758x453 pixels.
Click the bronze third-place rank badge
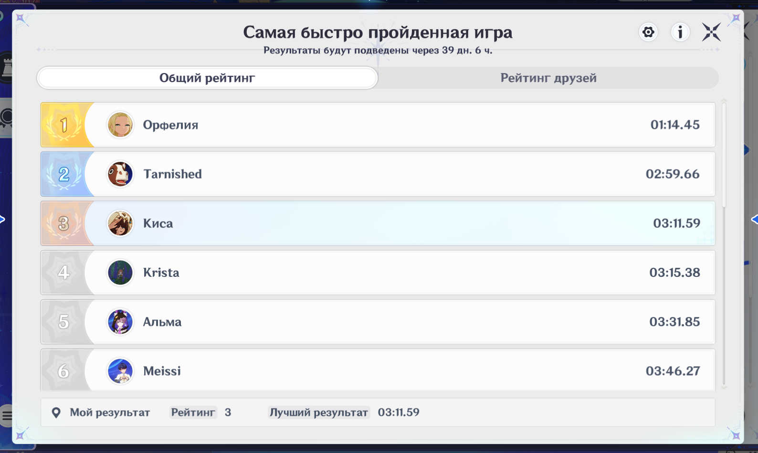click(x=64, y=223)
